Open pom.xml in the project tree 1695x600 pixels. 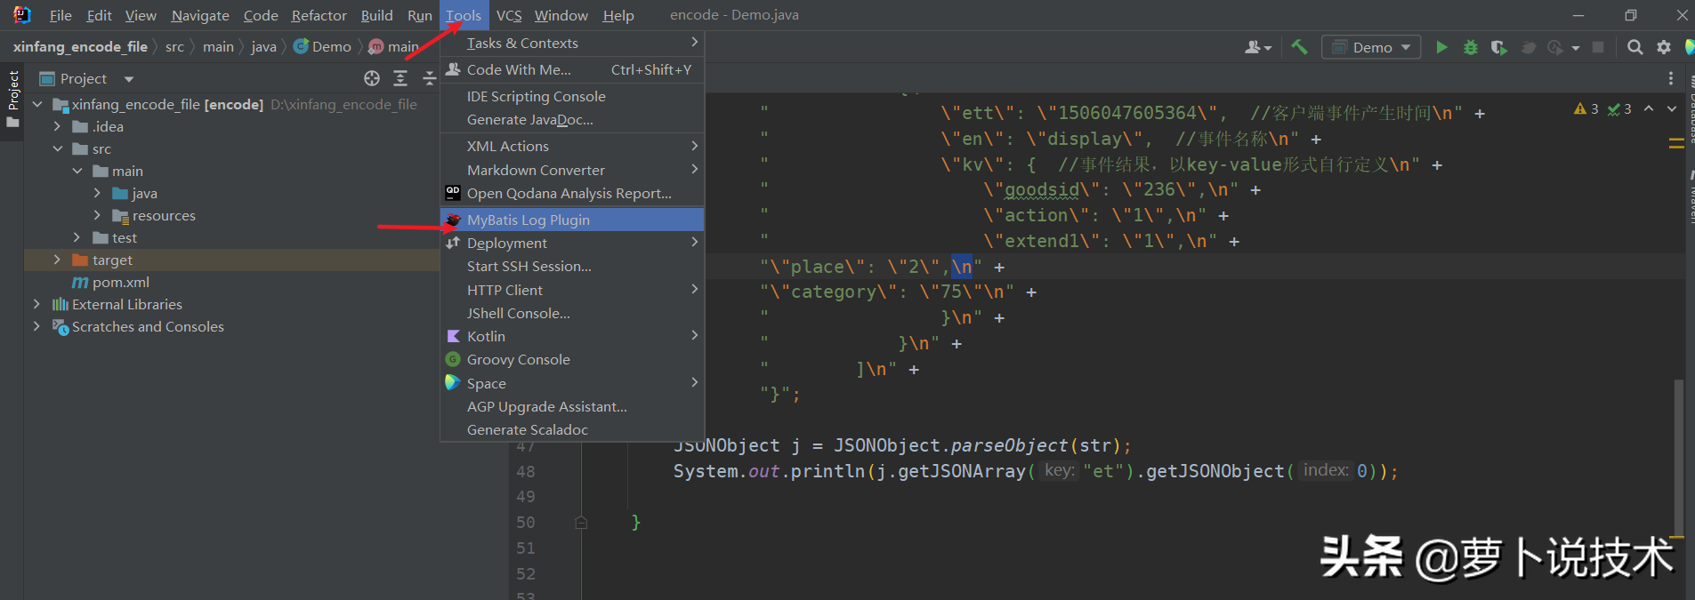pyautogui.click(x=120, y=282)
